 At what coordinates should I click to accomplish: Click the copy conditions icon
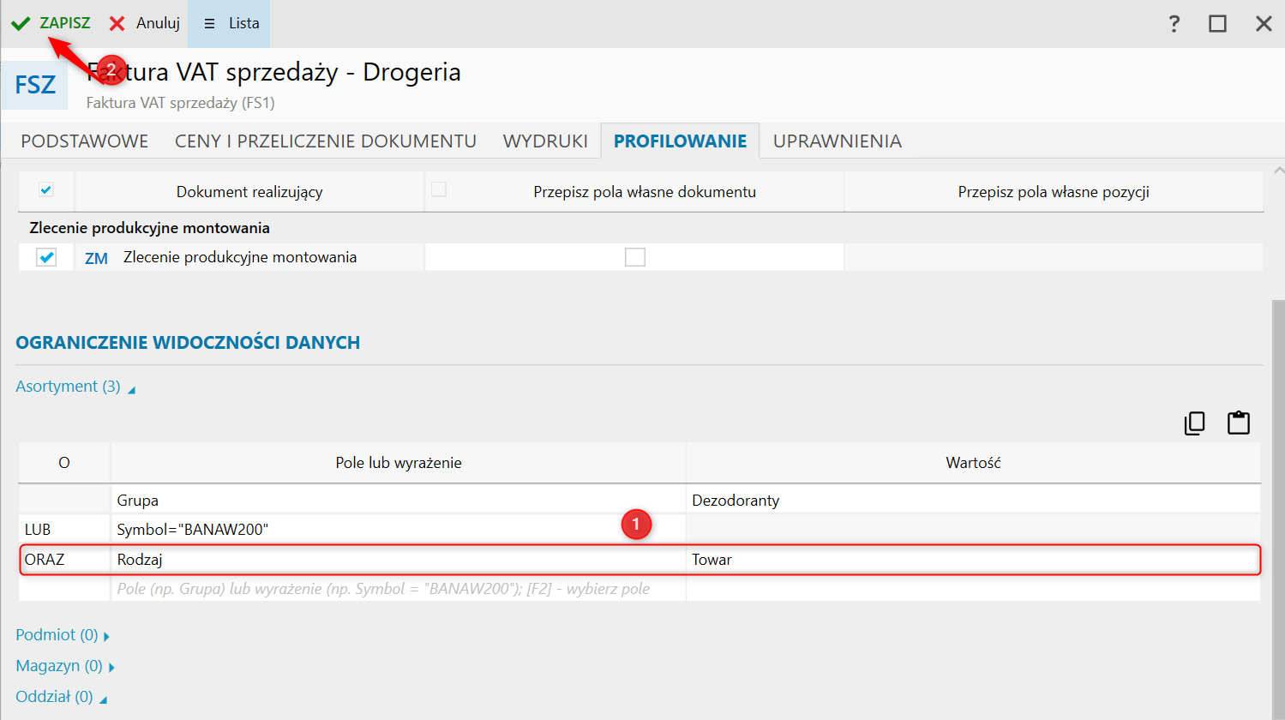[1194, 423]
